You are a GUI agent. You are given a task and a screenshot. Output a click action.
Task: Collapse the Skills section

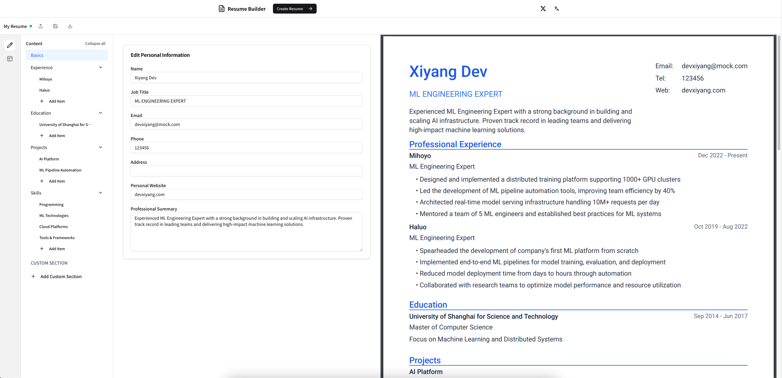[101, 192]
